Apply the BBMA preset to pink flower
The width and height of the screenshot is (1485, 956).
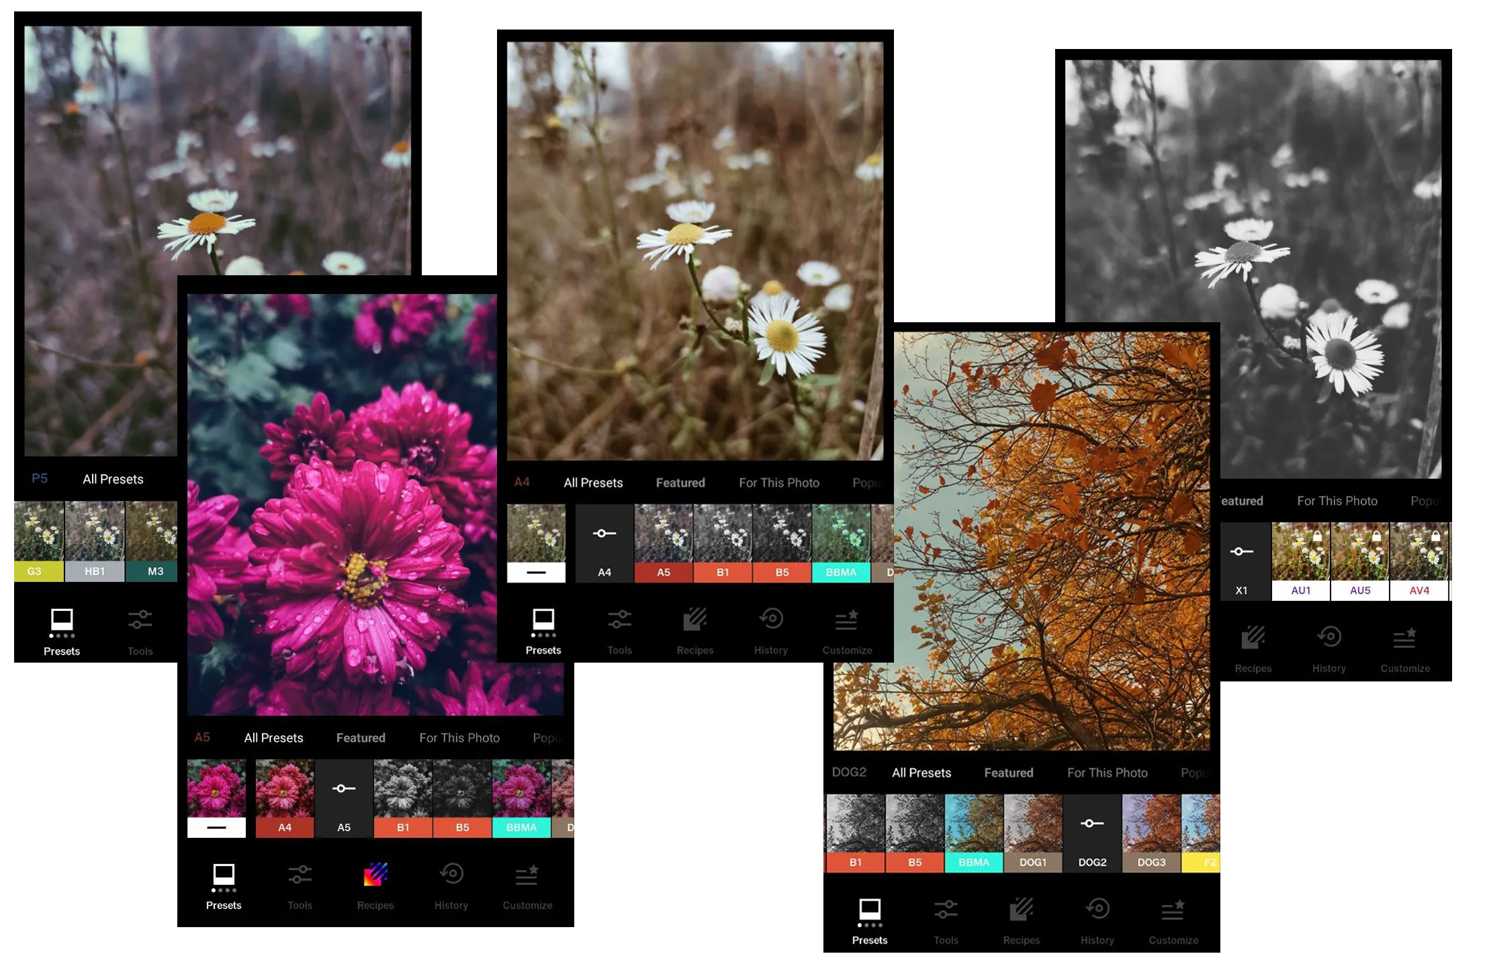coord(521,798)
